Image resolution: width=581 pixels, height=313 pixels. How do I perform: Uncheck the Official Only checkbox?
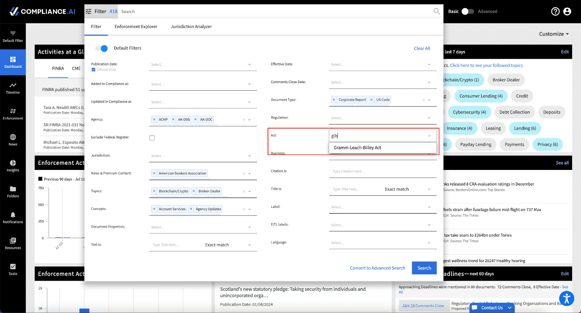[x=94, y=70]
